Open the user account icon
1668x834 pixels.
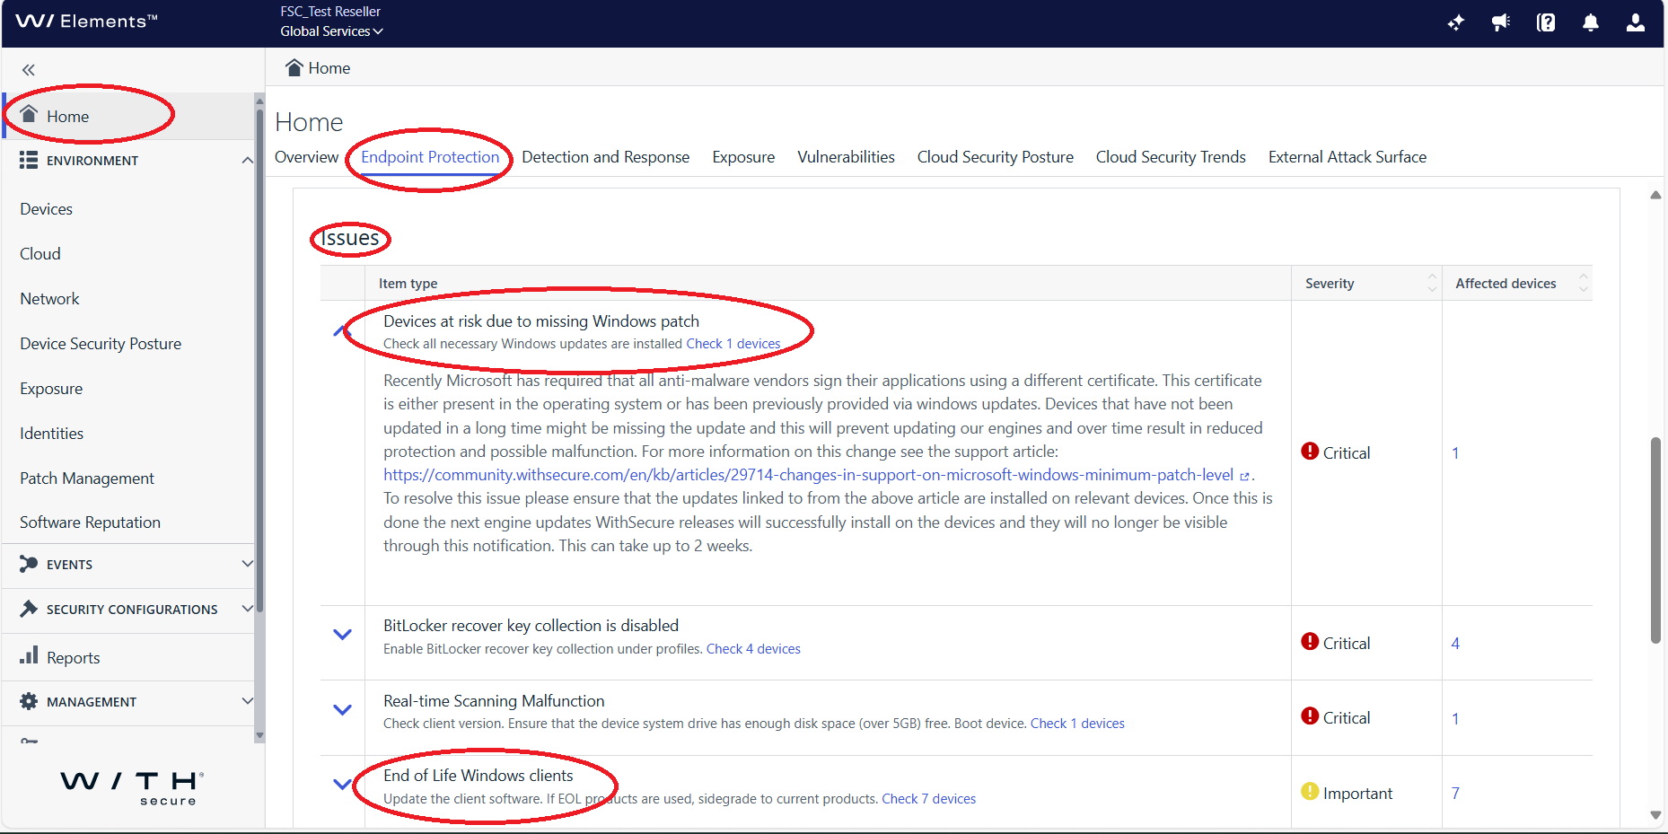pos(1636,22)
